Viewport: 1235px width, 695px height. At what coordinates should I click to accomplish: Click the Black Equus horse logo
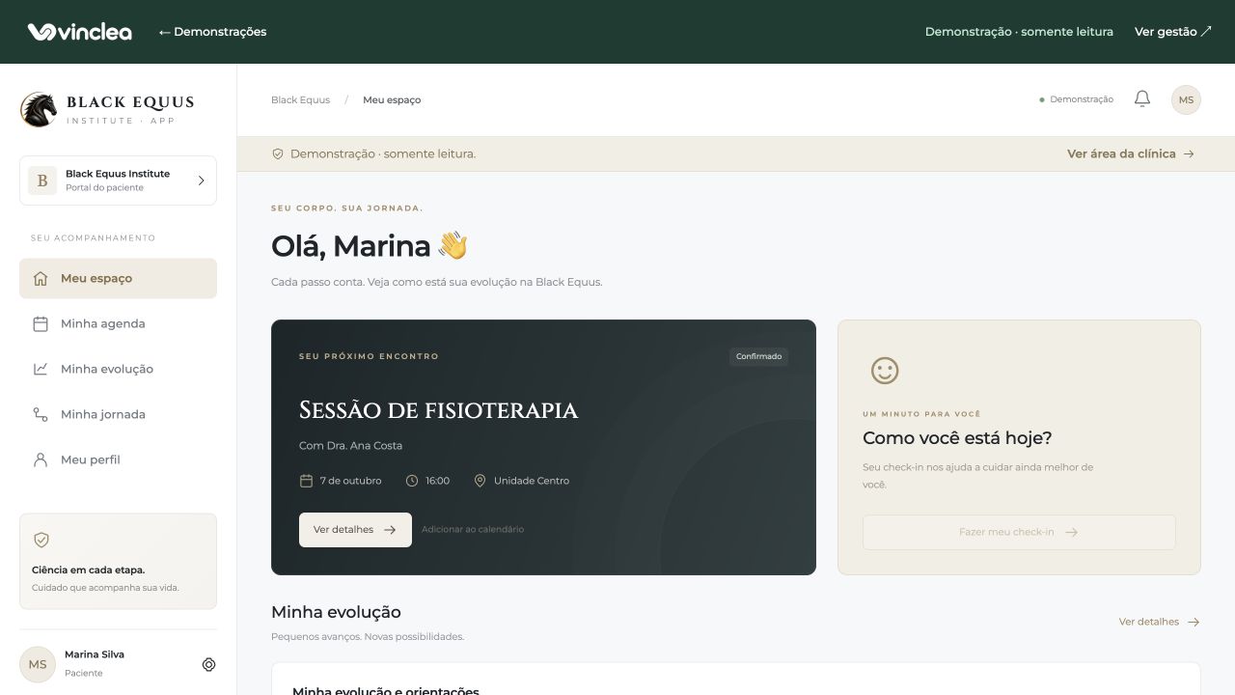pos(39,110)
